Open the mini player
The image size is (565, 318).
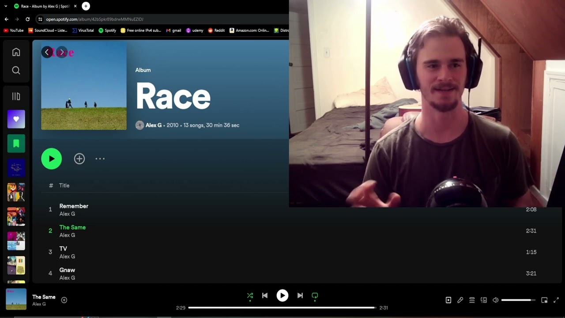(544, 300)
